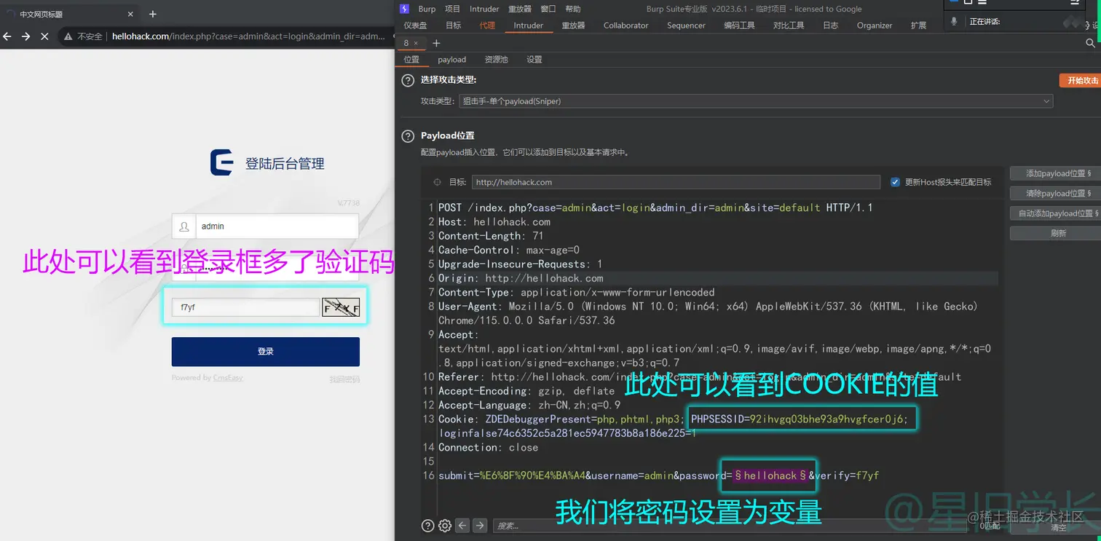The image size is (1101, 541).
Task: Focus the captcha field containing f7yf
Action: point(245,308)
